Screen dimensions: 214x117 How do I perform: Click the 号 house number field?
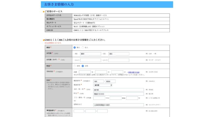pyautogui.click(x=132, y=98)
